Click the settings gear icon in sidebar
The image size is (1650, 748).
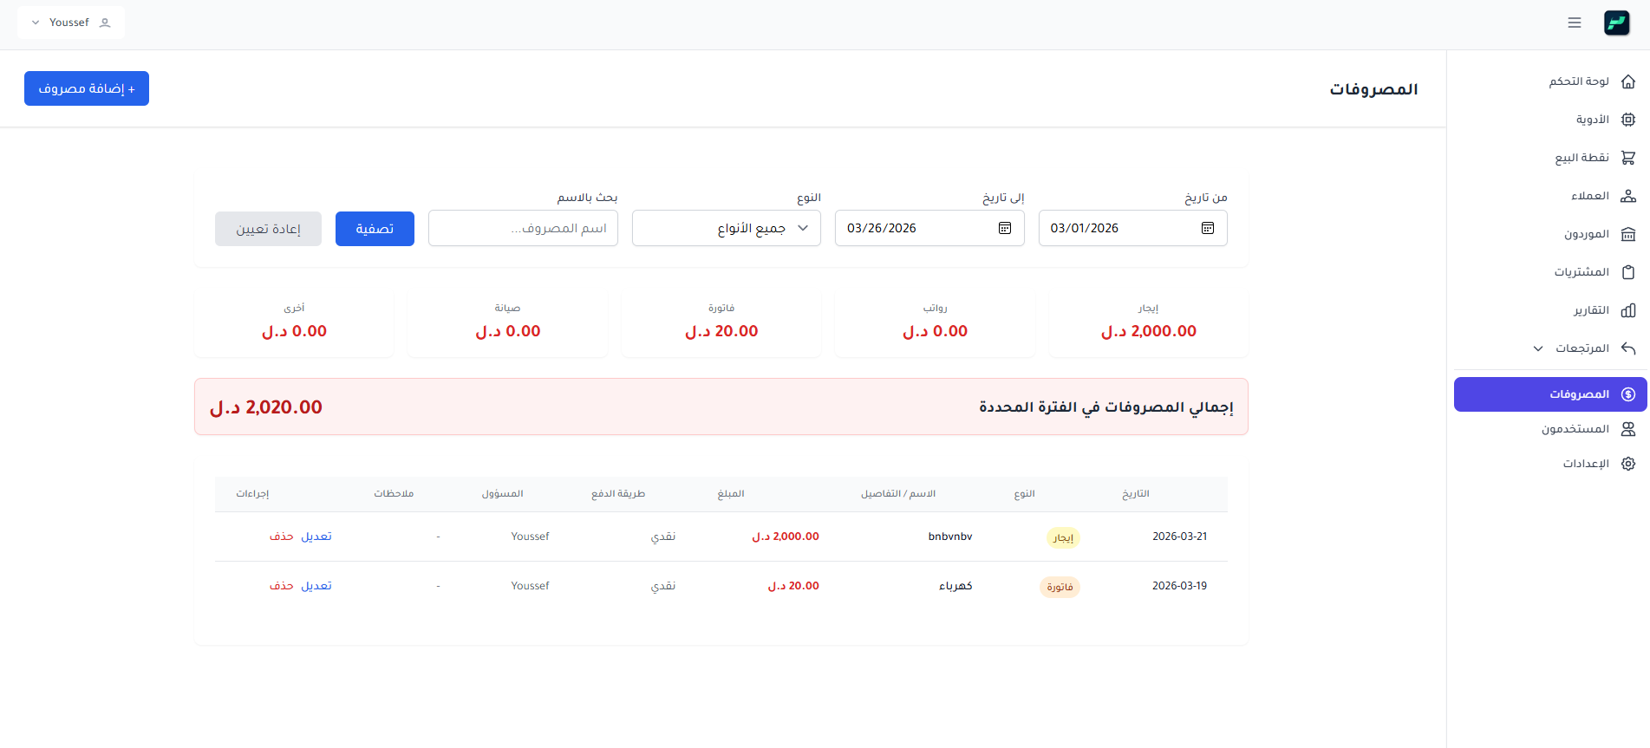pyautogui.click(x=1628, y=464)
